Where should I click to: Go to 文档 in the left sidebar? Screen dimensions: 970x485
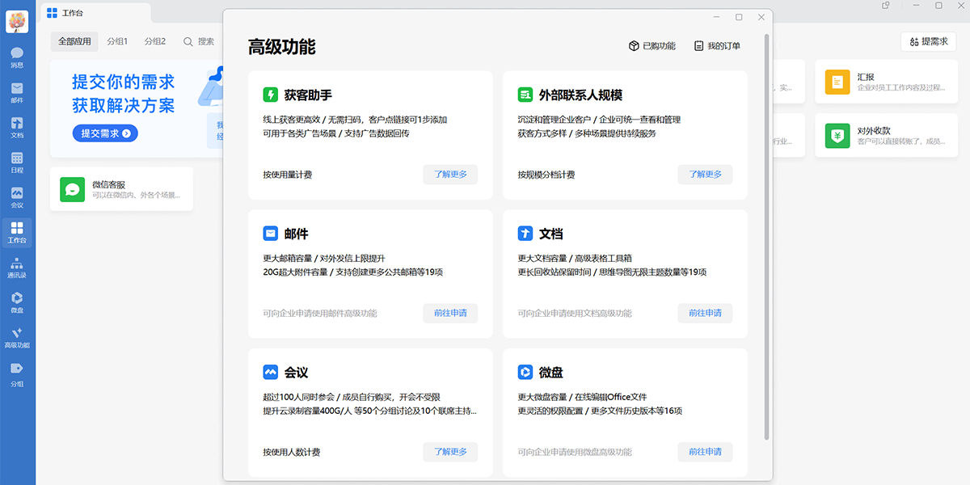tap(17, 128)
